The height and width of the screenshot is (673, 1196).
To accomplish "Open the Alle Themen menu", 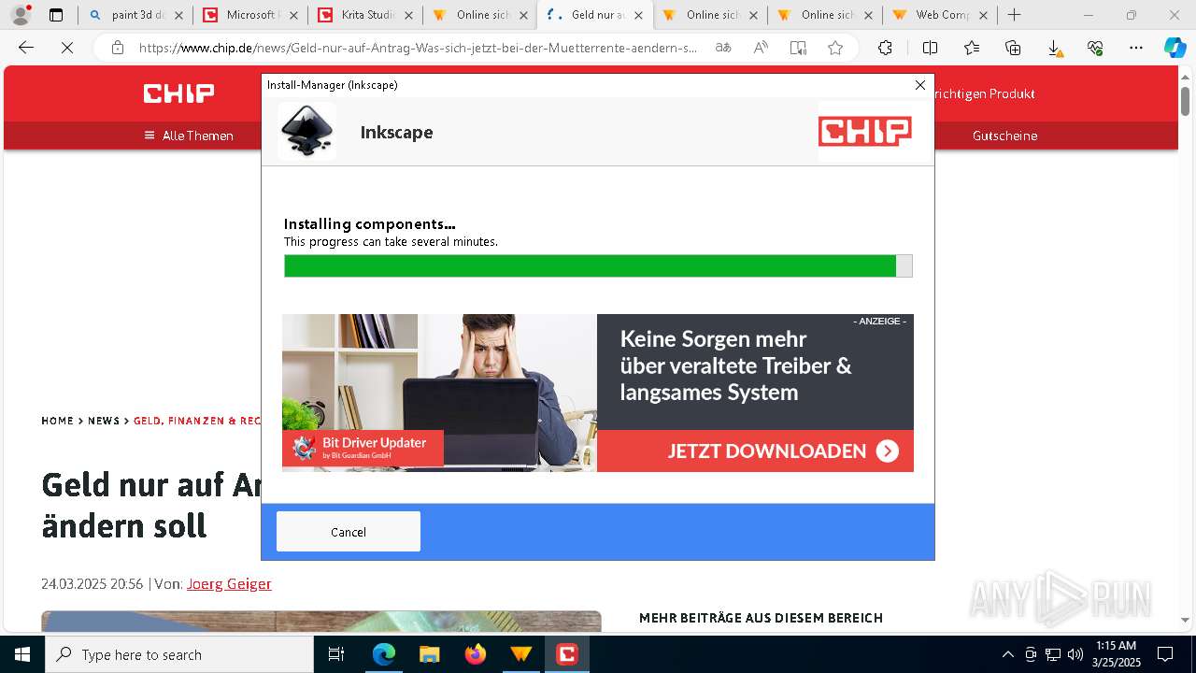I will point(189,136).
